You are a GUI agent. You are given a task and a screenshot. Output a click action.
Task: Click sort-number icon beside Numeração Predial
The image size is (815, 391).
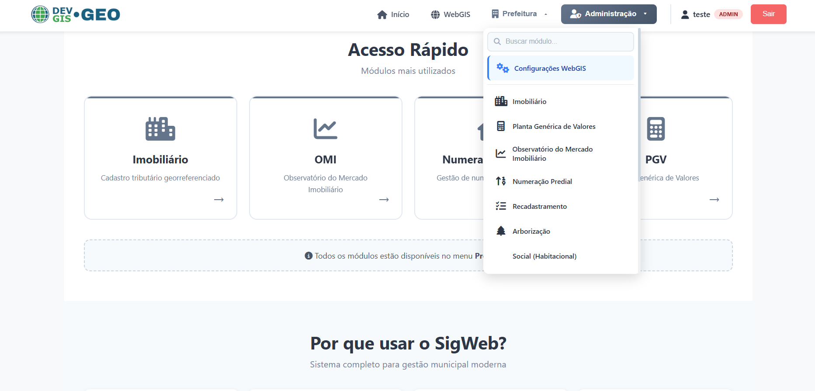[x=501, y=181]
